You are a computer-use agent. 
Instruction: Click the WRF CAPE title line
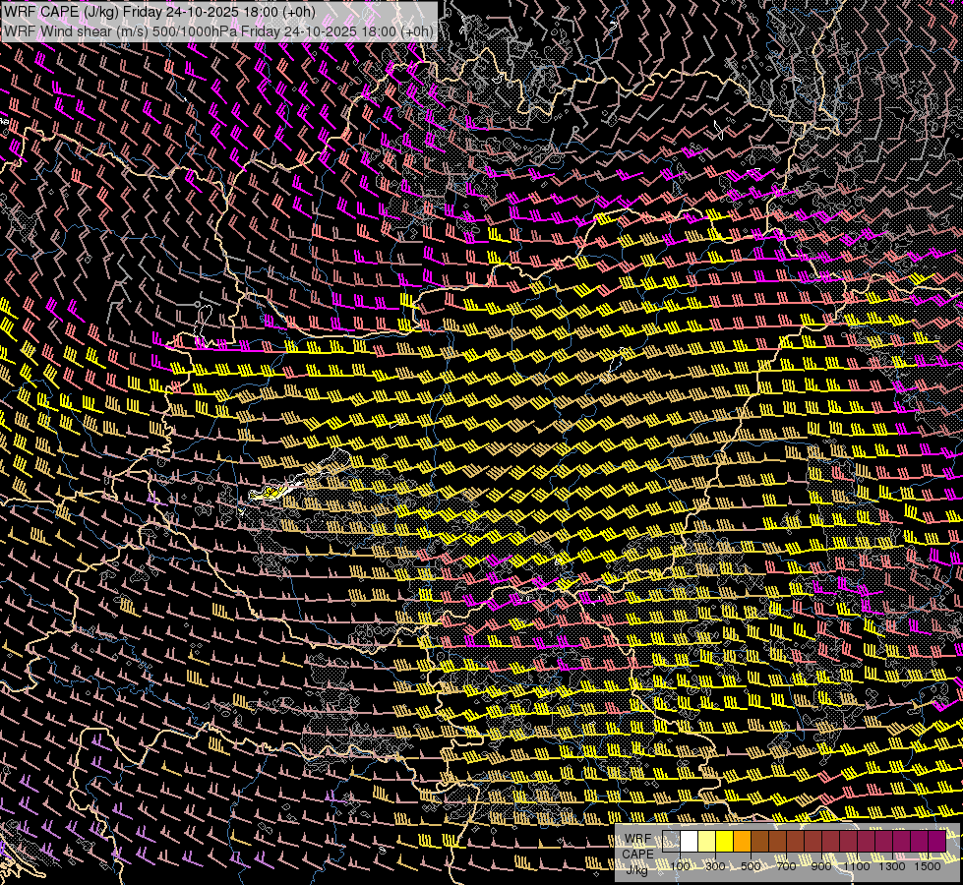click(x=159, y=12)
